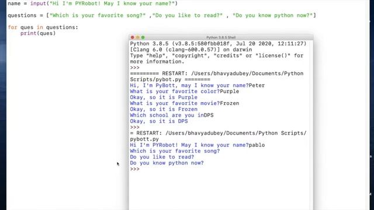Minimize the Python 3.8.5 Shell window

click(138, 37)
